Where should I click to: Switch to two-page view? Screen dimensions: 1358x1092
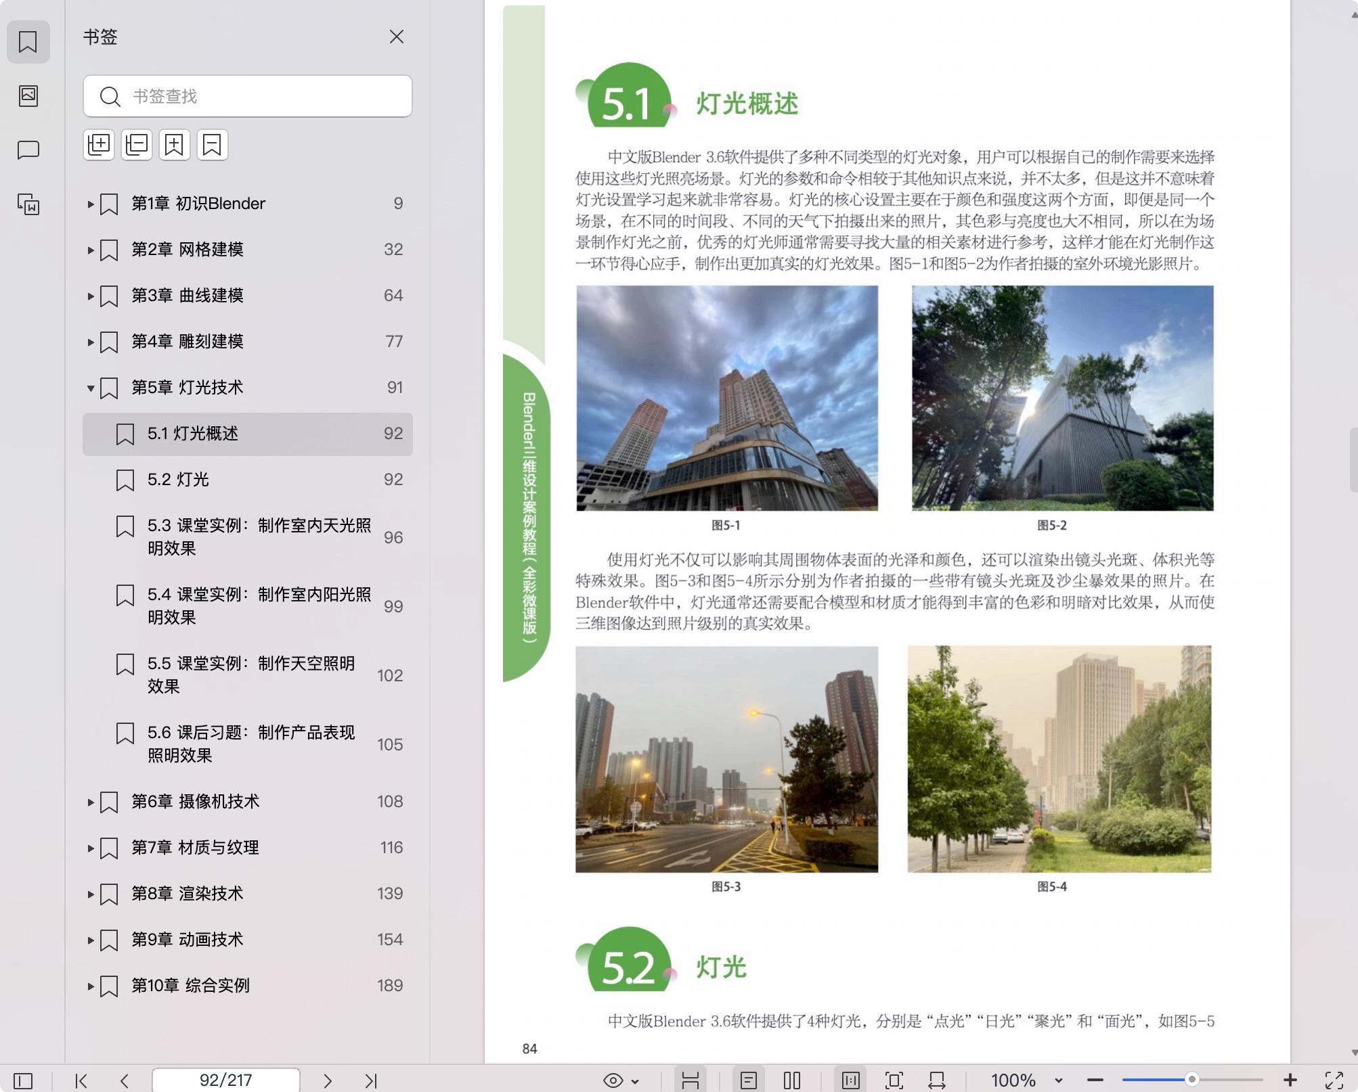click(x=792, y=1080)
